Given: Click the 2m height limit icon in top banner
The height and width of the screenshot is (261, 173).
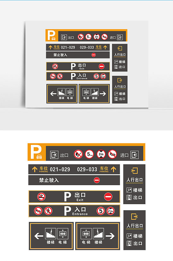Looking at the screenshot, I should (x=101, y=154).
